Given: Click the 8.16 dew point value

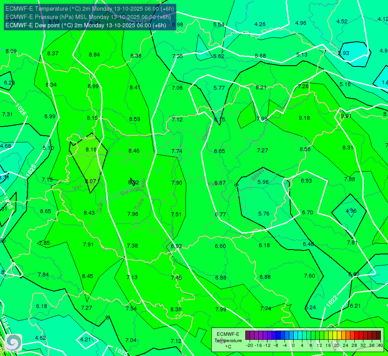Looking at the screenshot, I should 91,150.
